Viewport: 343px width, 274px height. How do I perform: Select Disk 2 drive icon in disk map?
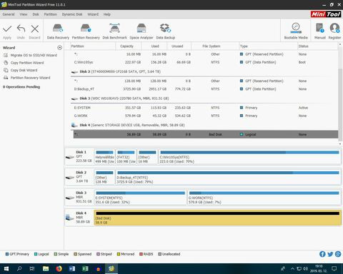click(70, 178)
